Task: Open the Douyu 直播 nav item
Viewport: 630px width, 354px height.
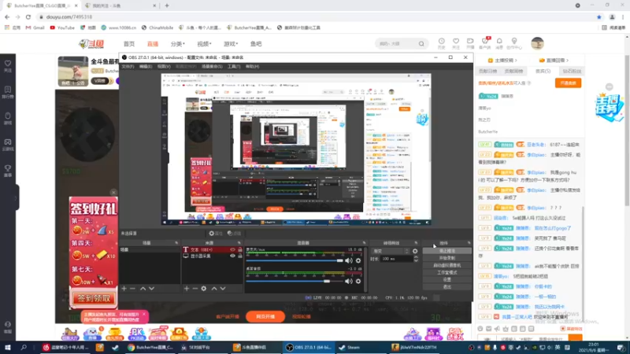Action: (x=153, y=44)
